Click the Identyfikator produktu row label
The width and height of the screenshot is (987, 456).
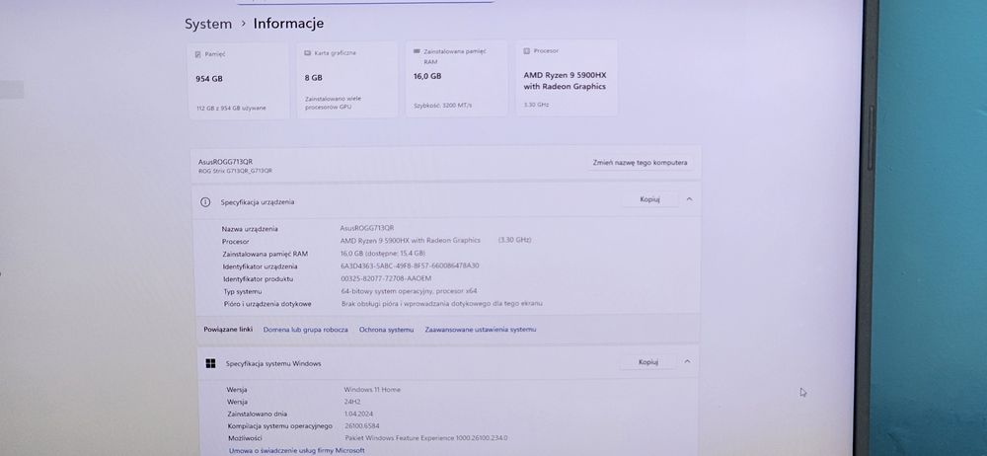258,279
